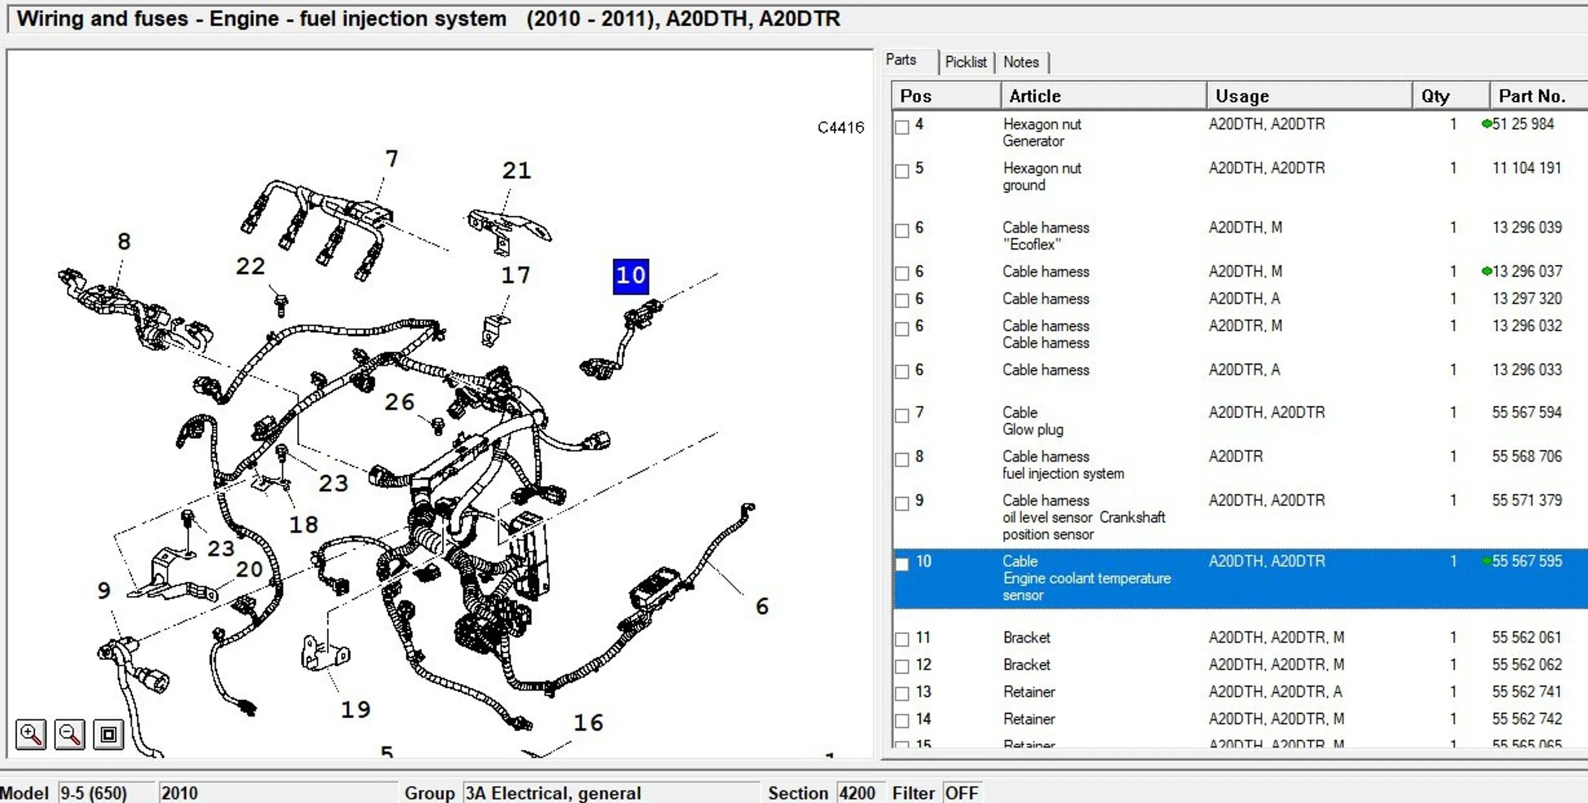Image resolution: width=1588 pixels, height=803 pixels.
Task: Click callout number 21 in diagram
Action: pos(516,171)
